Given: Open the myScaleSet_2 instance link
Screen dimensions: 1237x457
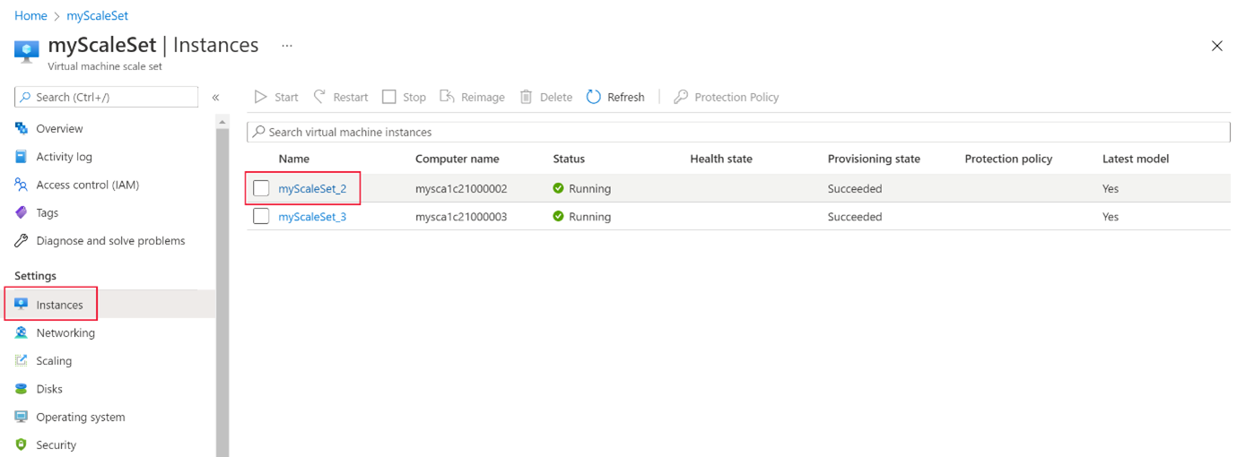Looking at the screenshot, I should (x=312, y=189).
